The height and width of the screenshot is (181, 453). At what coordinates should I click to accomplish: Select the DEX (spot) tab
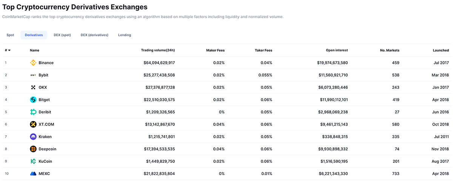coord(62,35)
